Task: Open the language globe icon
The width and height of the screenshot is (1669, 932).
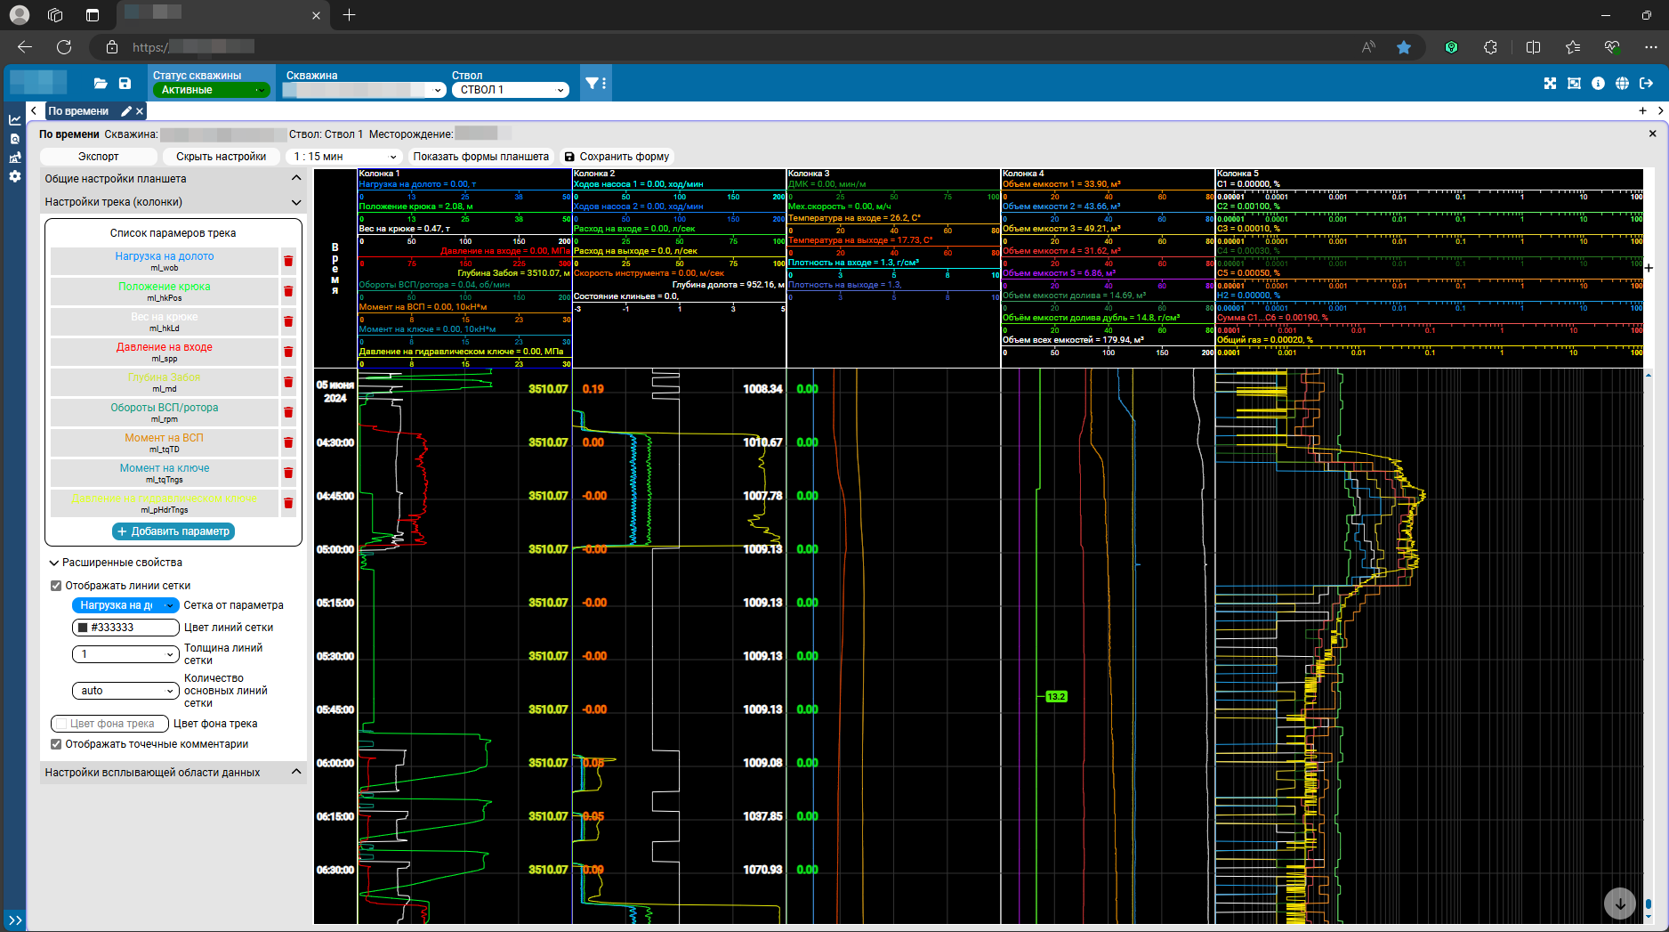Action: (1622, 83)
